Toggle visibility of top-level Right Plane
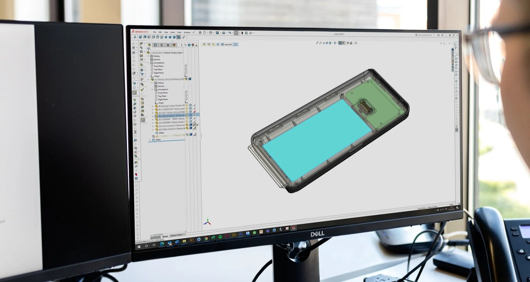The image size is (530, 282). 186,72
